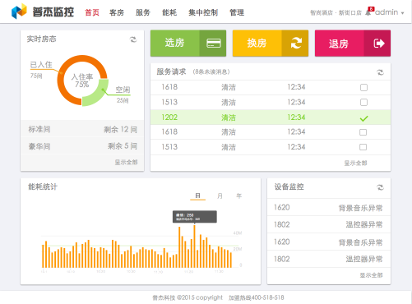This screenshot has width=412, height=304.
Task: Click the hotel name text beside the bell
Action: [336, 13]
